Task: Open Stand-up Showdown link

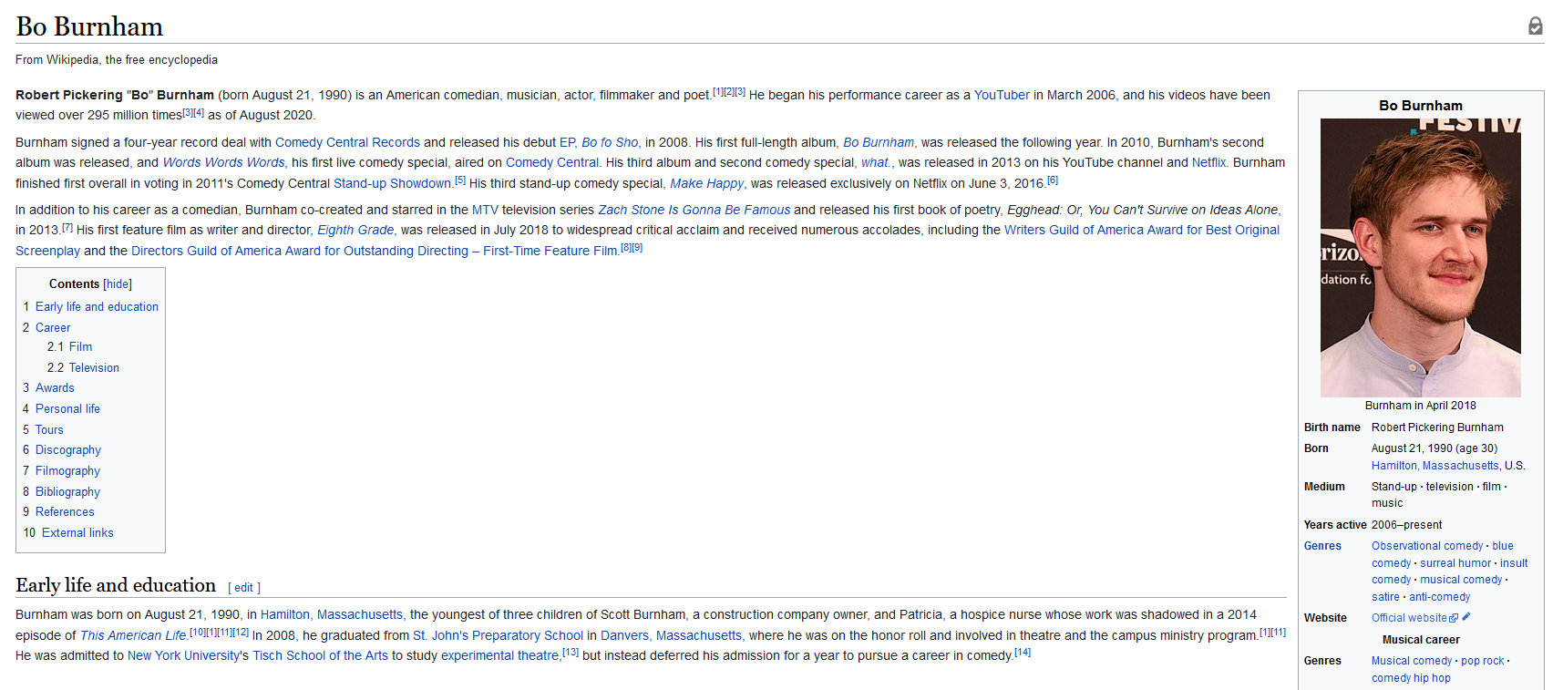Action: click(392, 183)
